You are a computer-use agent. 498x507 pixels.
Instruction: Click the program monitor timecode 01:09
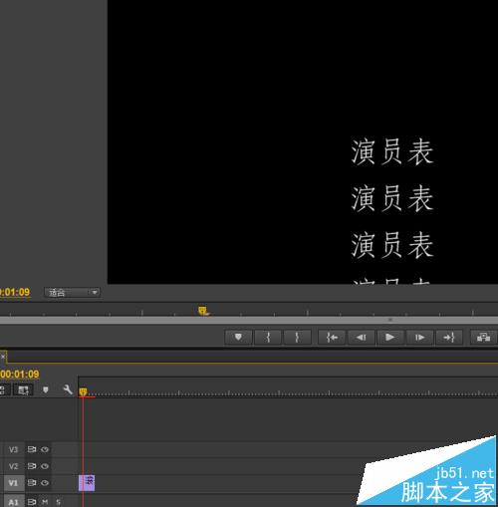pyautogui.click(x=15, y=293)
